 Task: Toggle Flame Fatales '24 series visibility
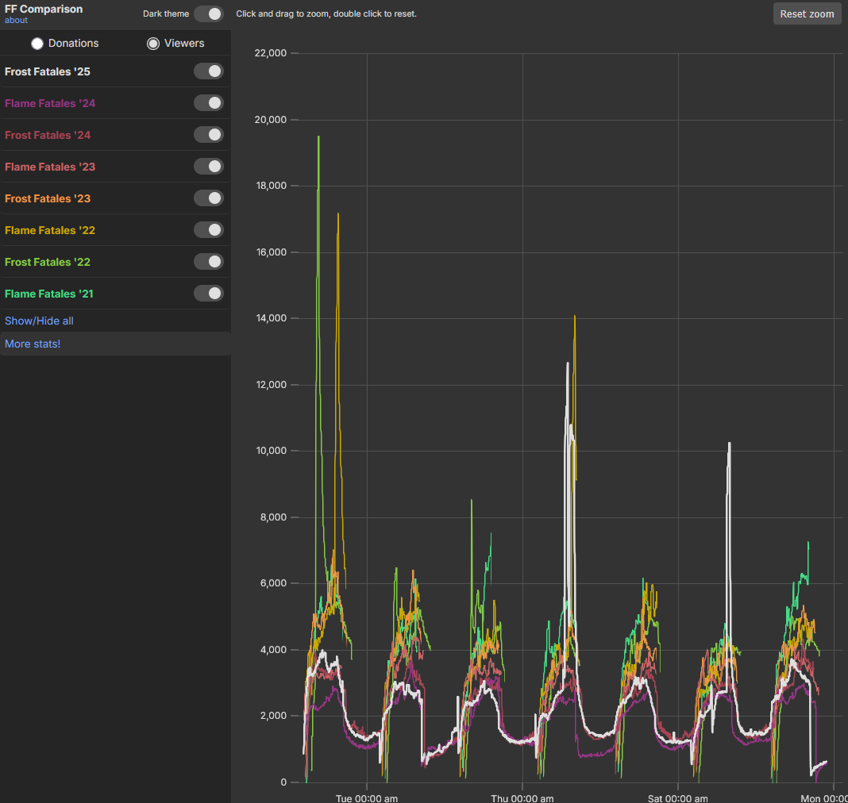pyautogui.click(x=209, y=103)
